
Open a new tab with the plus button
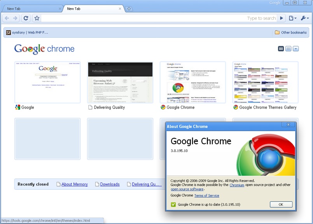click(129, 9)
